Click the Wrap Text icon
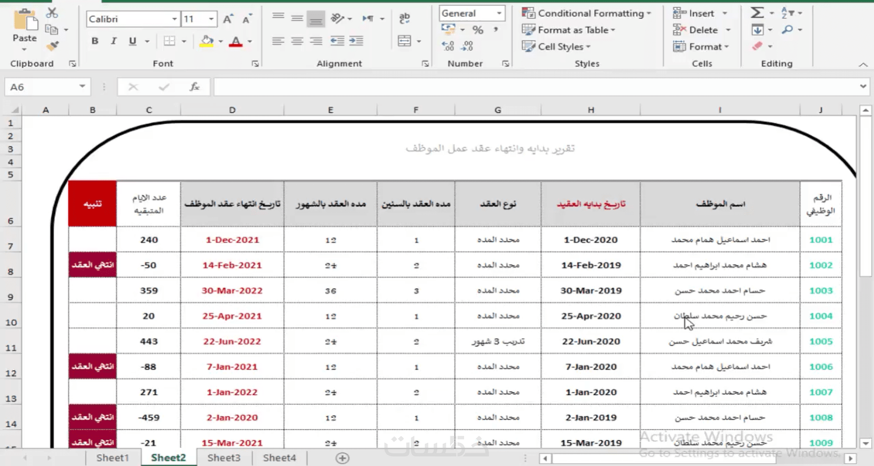 pos(404,19)
